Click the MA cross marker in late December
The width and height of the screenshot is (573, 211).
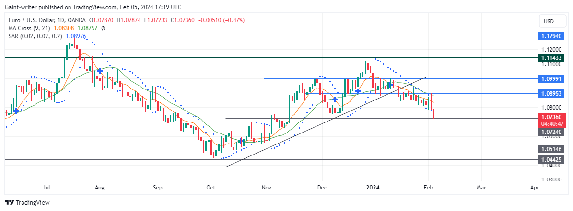click(357, 91)
